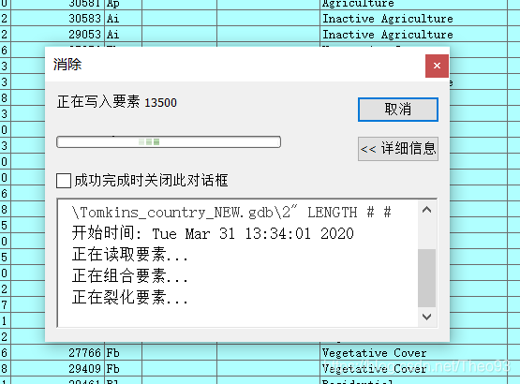Cancel the running 消除 operation
The width and height of the screenshot is (520, 384).
click(398, 110)
